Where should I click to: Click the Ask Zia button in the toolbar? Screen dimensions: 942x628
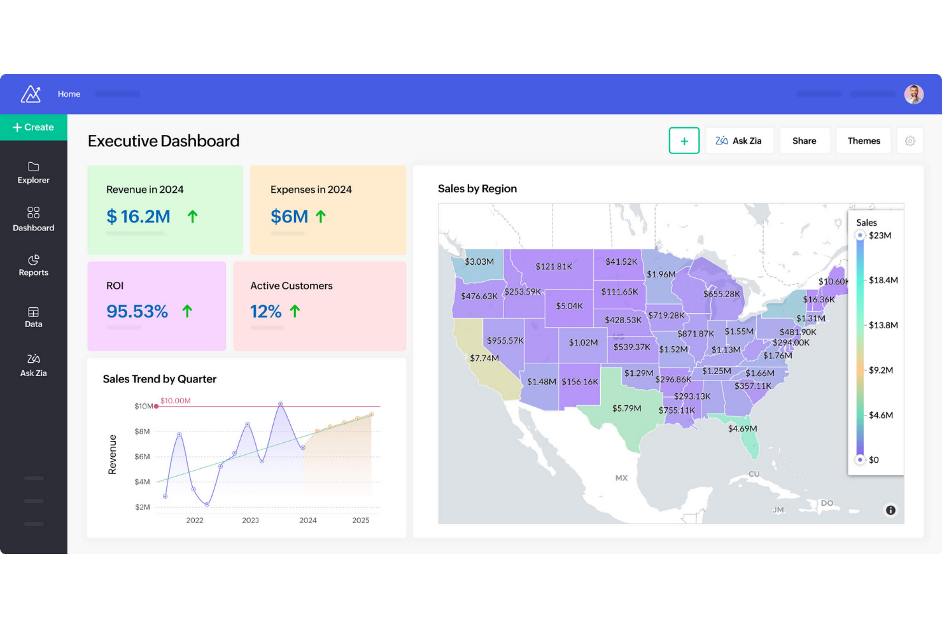coord(740,141)
